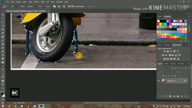Switch to the Channels tab
The width and height of the screenshot is (192, 108).
181,64
